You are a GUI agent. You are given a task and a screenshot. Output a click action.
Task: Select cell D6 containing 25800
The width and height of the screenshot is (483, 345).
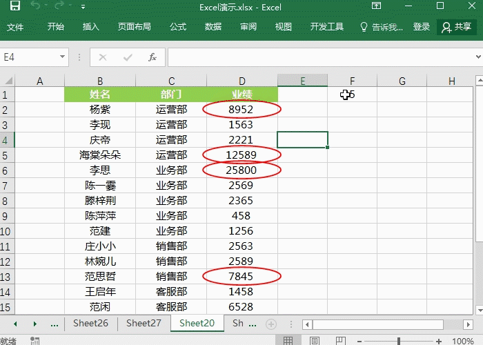[x=241, y=170]
